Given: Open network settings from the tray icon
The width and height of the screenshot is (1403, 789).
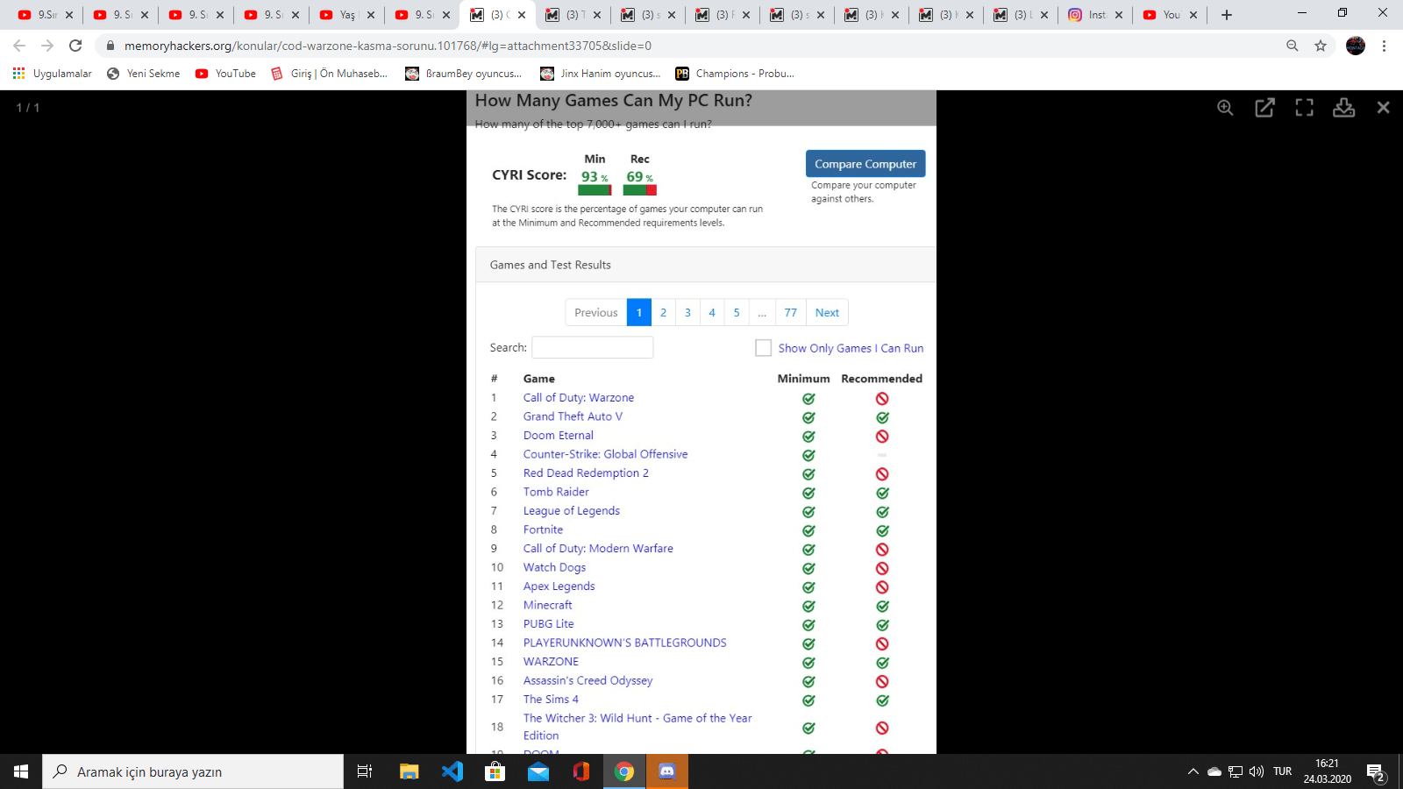Looking at the screenshot, I should (x=1236, y=771).
